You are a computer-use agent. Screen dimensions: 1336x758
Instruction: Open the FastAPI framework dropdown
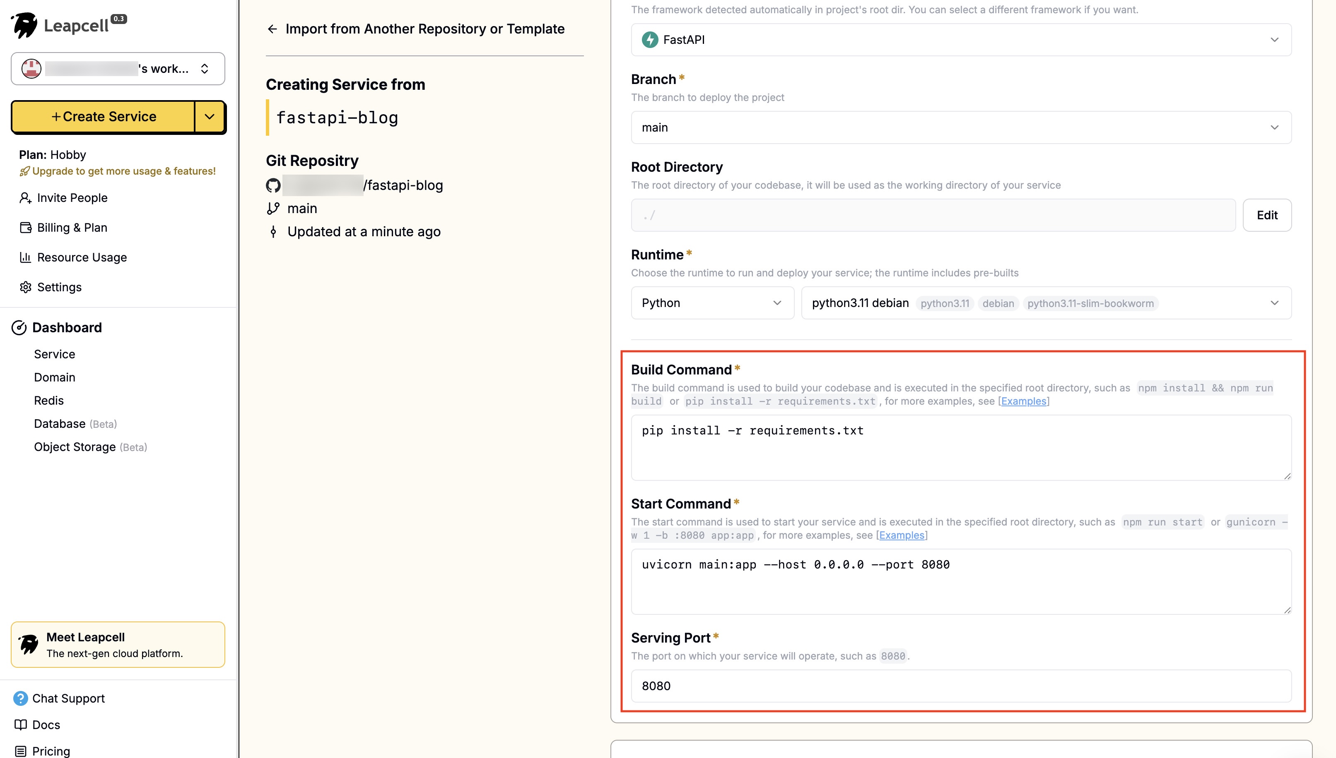coord(960,40)
